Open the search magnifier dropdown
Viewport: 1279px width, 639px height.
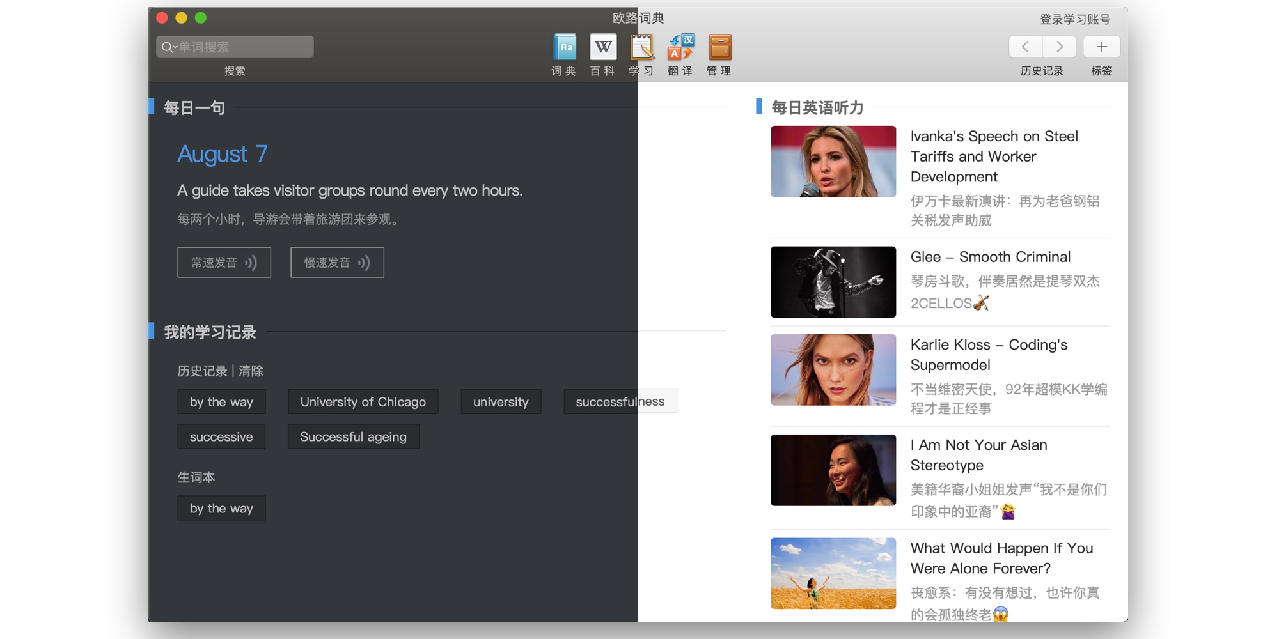[169, 47]
